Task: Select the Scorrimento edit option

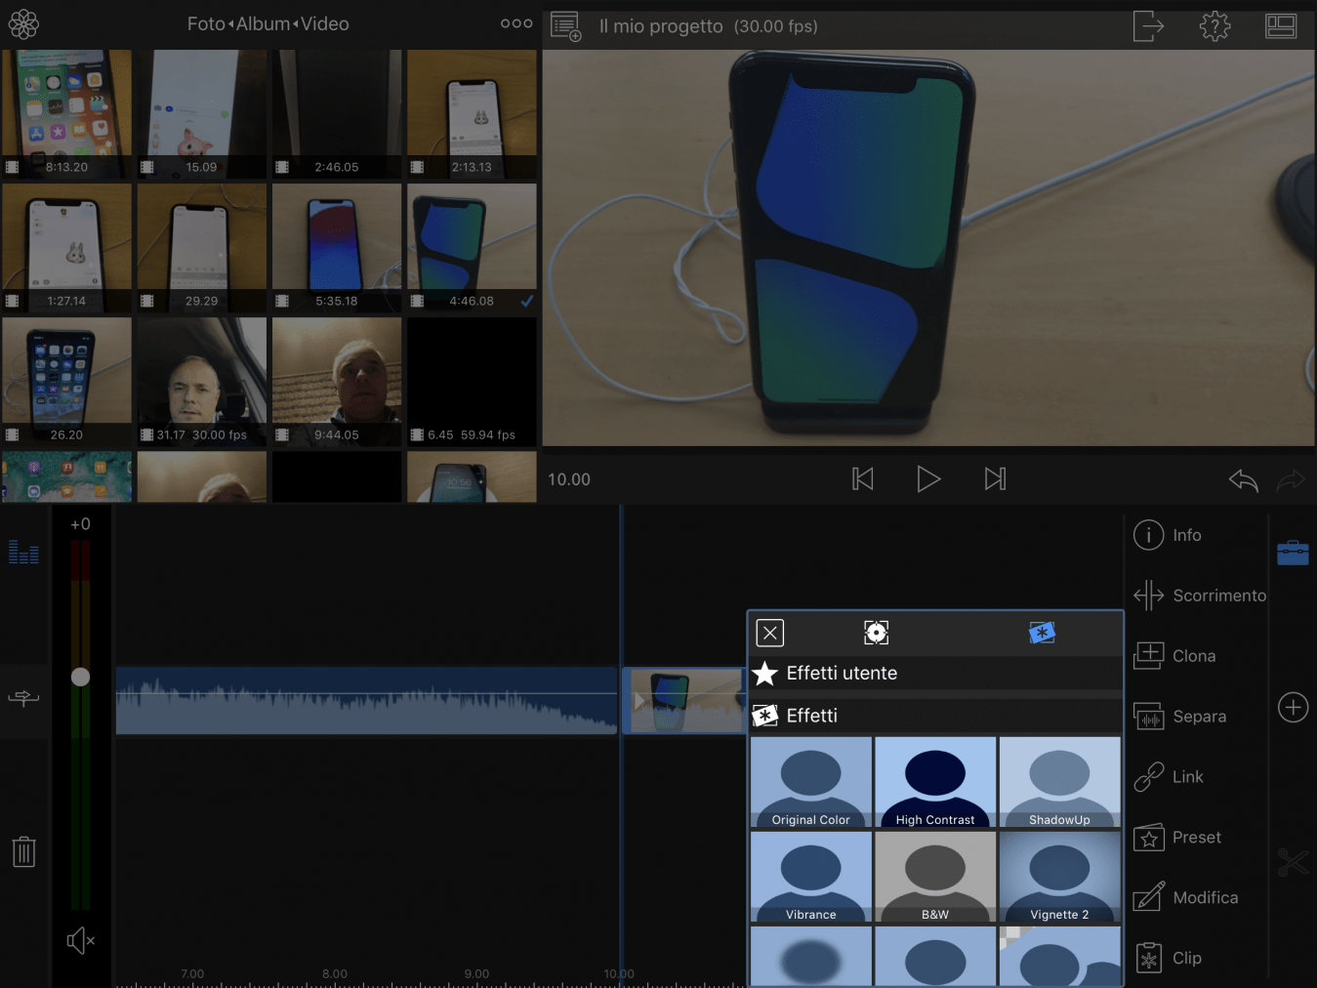Action: pos(1200,596)
